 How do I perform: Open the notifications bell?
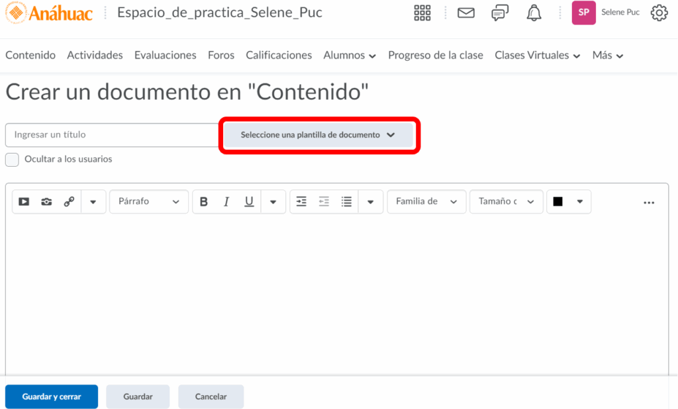(534, 13)
